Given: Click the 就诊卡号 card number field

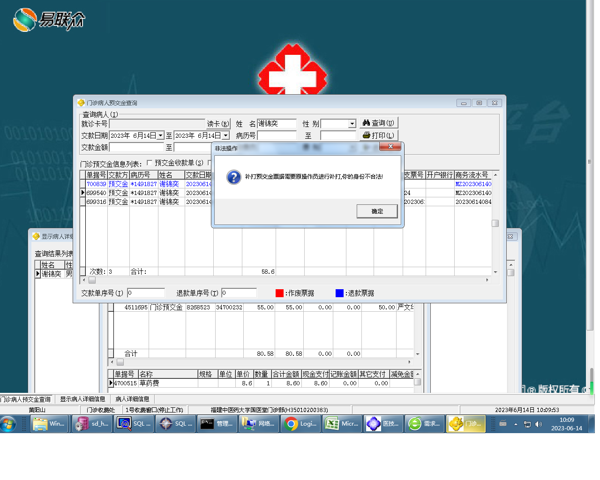Looking at the screenshot, I should (157, 124).
